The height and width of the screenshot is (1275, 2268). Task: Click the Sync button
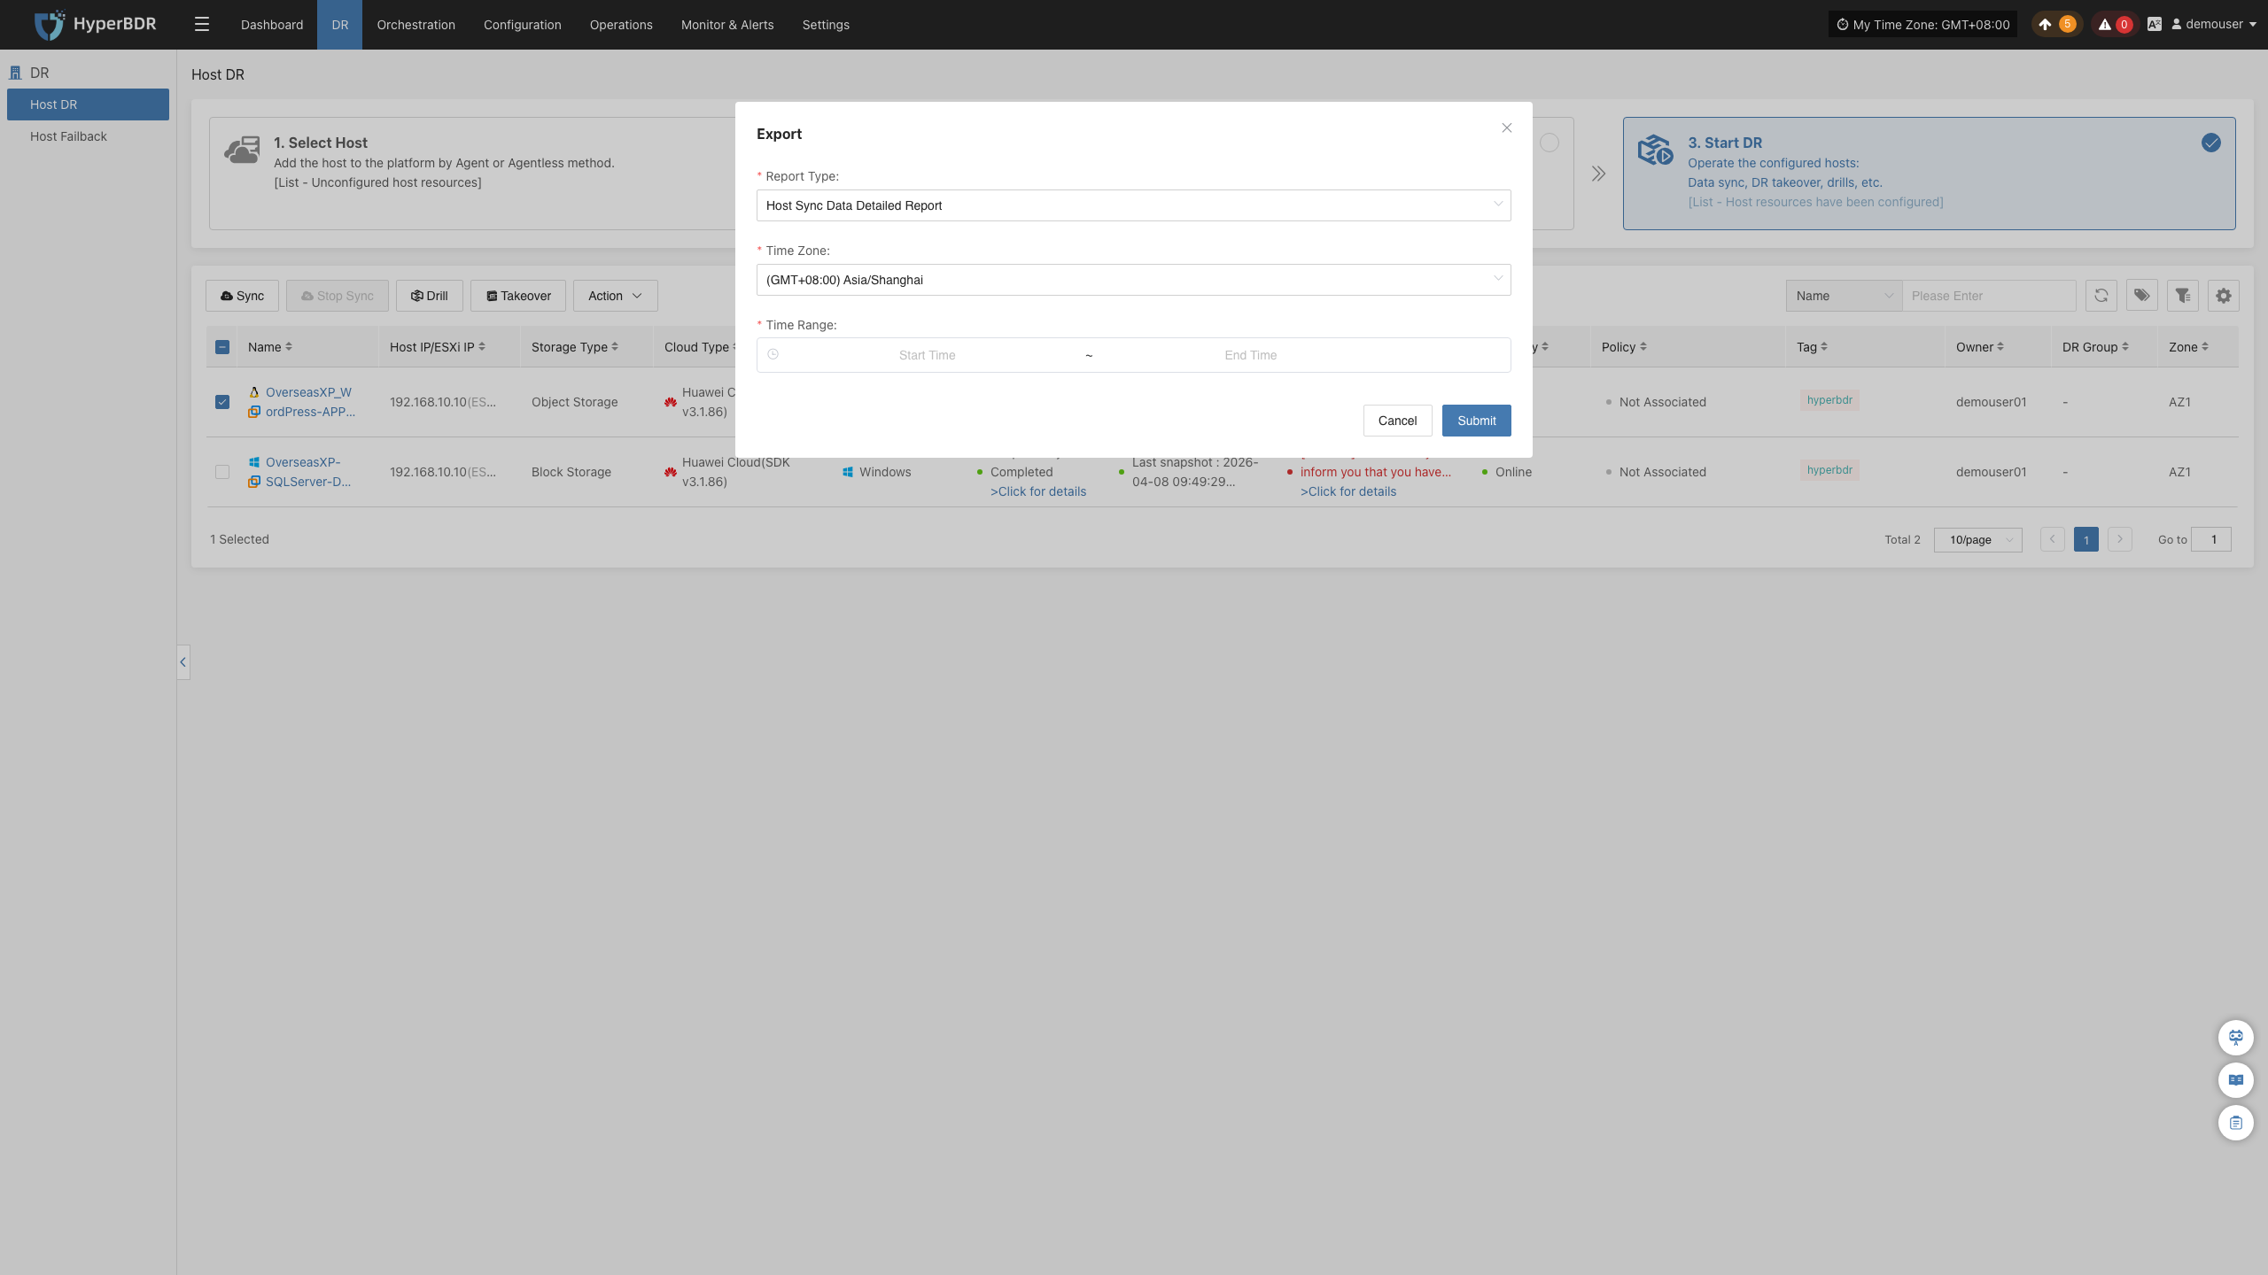[x=242, y=296]
